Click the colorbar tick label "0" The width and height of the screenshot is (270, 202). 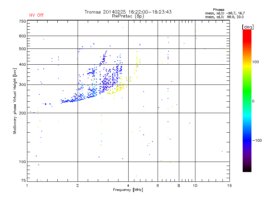click(253, 101)
